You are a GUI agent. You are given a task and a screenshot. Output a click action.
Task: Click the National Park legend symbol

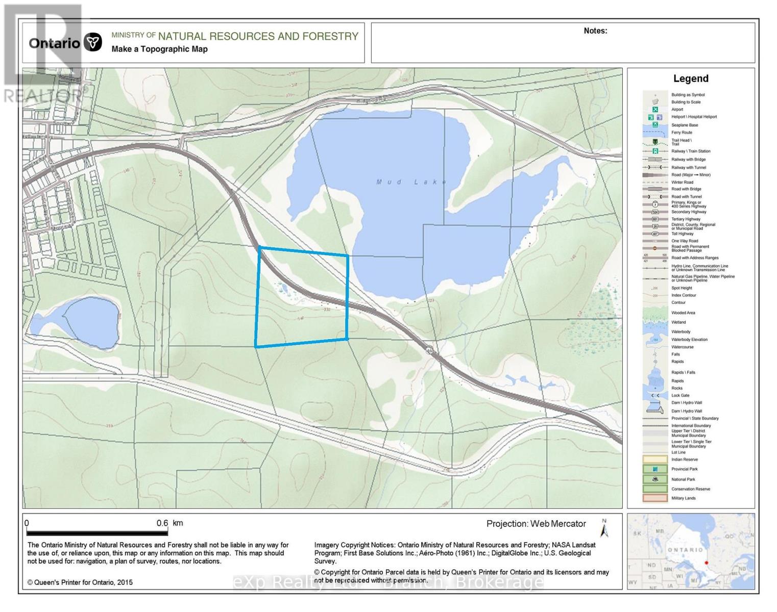click(x=655, y=479)
